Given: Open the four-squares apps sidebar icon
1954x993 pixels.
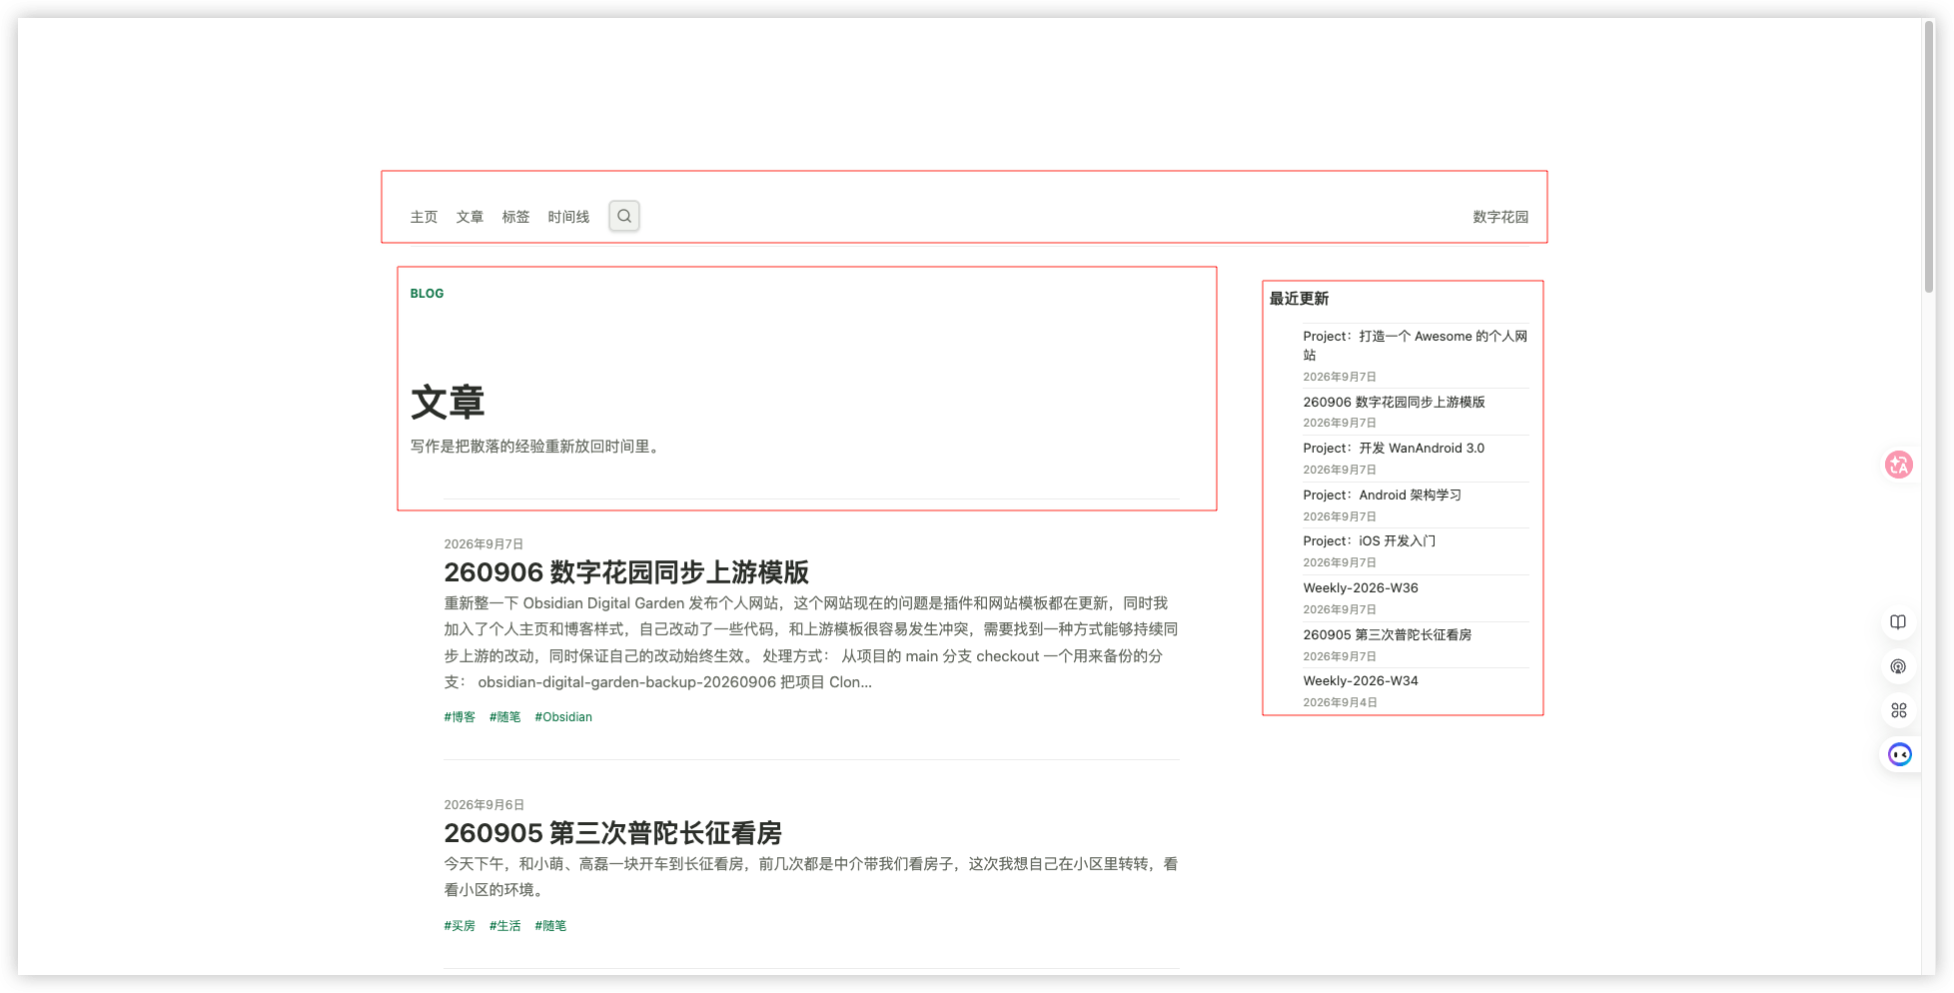Looking at the screenshot, I should pos(1898,710).
